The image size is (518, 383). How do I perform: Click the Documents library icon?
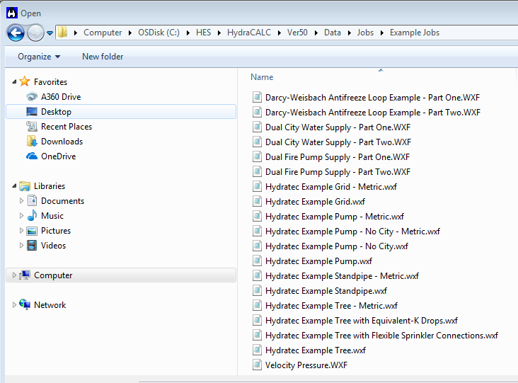[x=32, y=200]
